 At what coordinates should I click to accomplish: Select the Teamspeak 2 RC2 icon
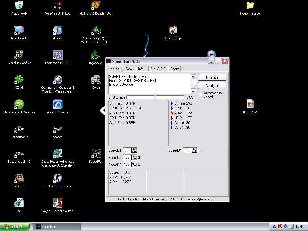pyautogui.click(x=57, y=55)
